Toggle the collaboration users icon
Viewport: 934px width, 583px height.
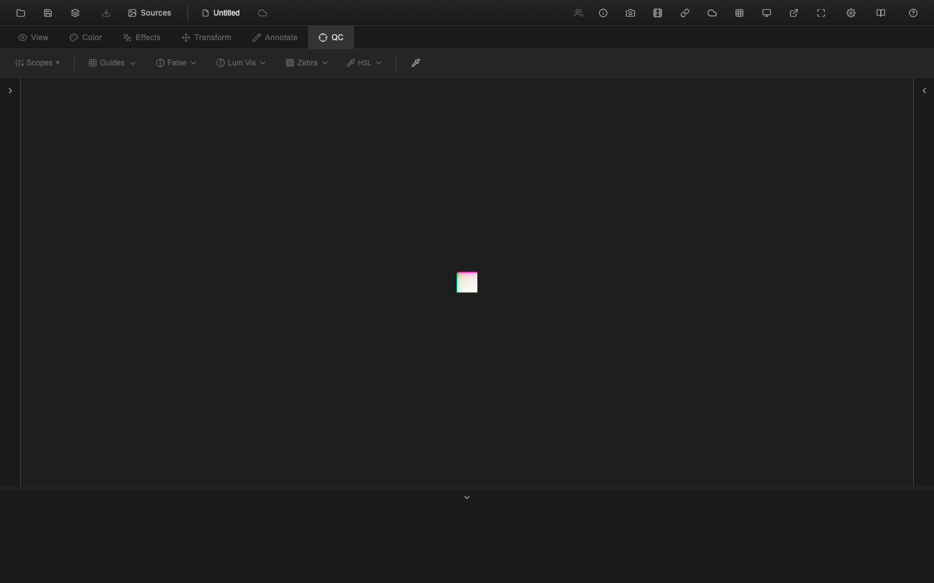click(x=578, y=13)
